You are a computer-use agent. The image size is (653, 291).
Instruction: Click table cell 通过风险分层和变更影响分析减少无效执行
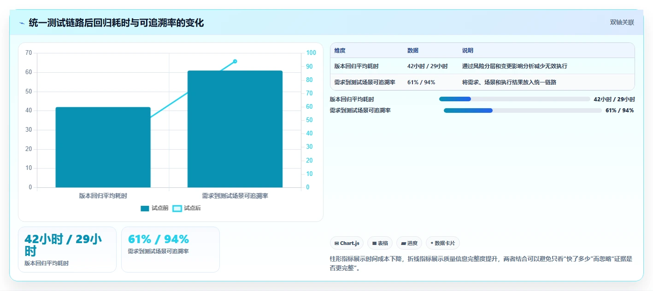pyautogui.click(x=515, y=66)
